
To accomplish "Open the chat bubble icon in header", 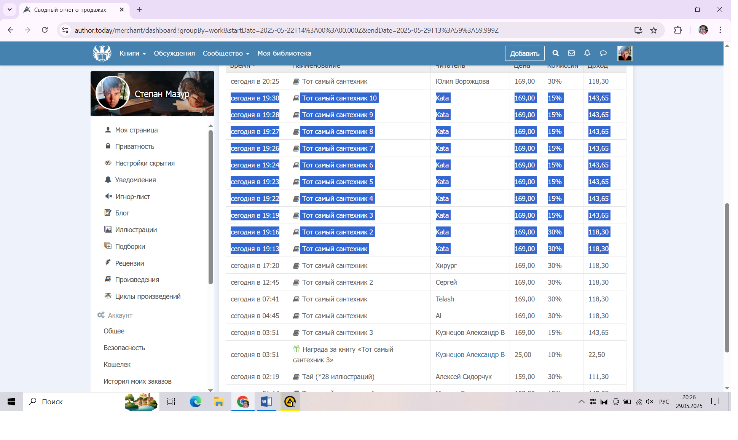I will [x=603, y=53].
